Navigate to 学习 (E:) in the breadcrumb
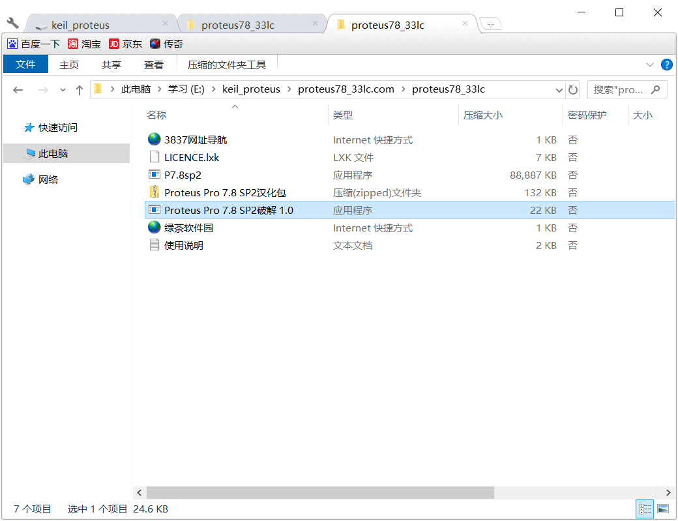 [x=186, y=89]
